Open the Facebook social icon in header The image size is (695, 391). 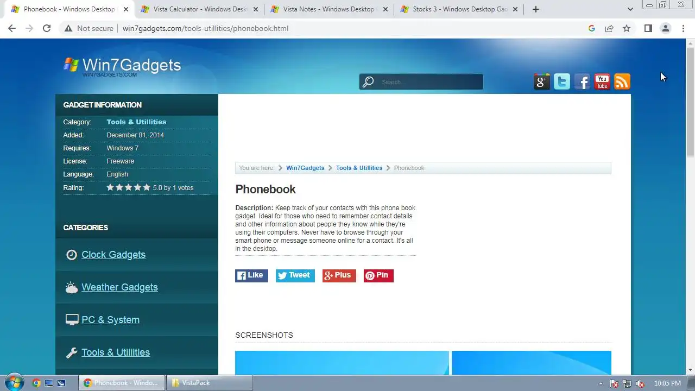(x=582, y=81)
